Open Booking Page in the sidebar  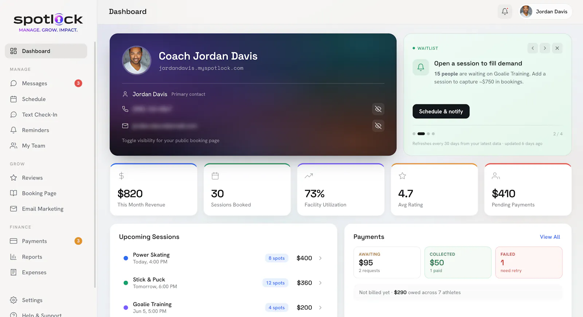pyautogui.click(x=46, y=193)
